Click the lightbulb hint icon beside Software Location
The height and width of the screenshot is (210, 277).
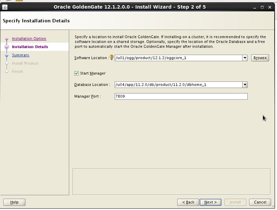[111, 57]
